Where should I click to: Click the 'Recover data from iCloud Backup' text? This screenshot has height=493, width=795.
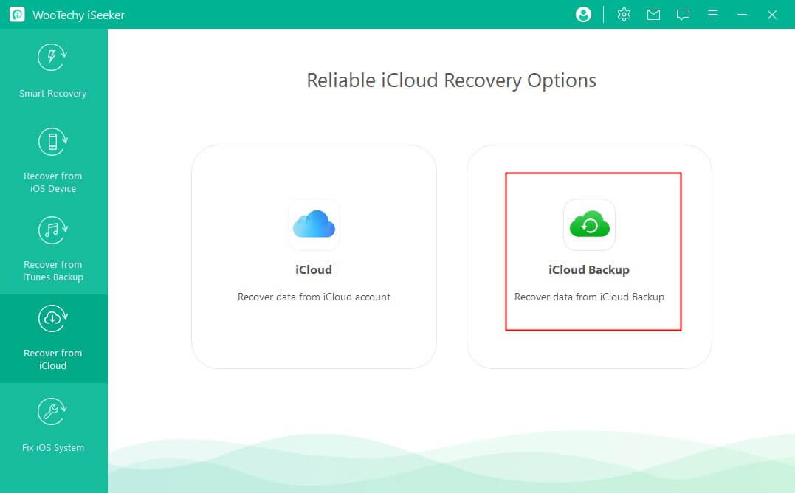coord(588,297)
